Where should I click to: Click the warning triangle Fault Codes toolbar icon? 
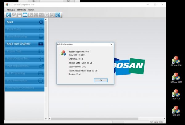[x=14, y=15]
